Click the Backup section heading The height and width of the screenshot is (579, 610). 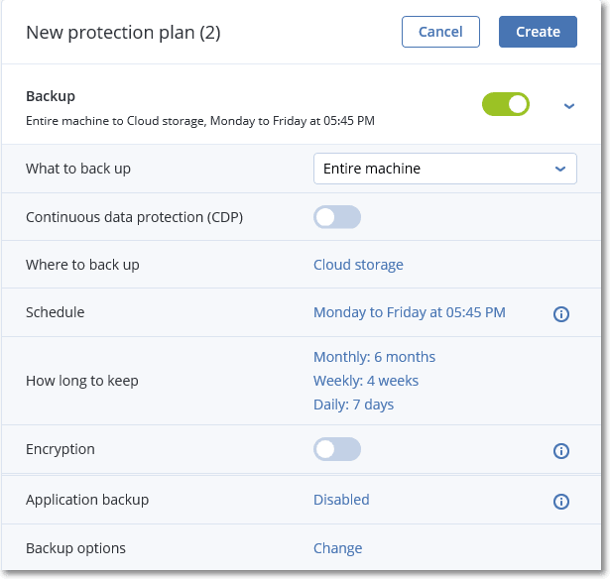(x=51, y=96)
